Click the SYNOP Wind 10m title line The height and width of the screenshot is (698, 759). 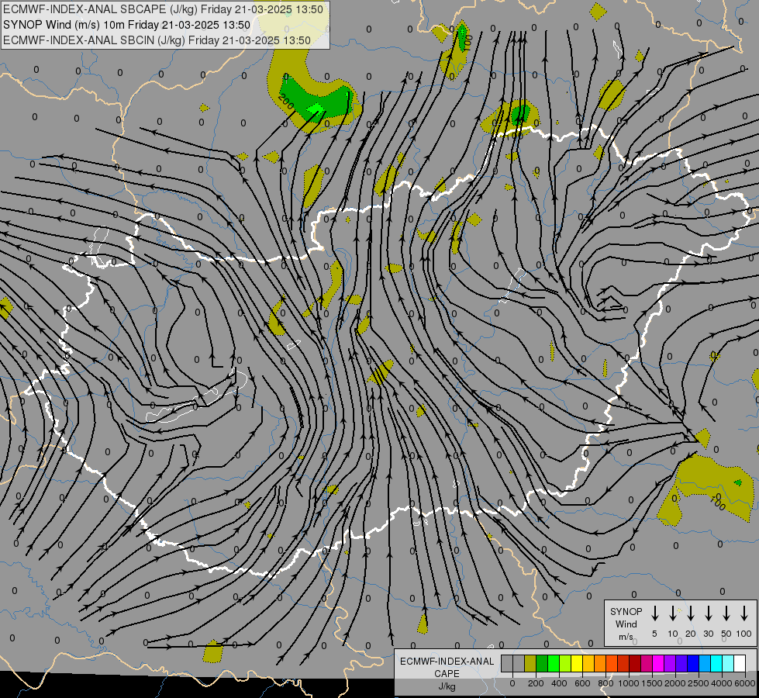pyautogui.click(x=127, y=25)
